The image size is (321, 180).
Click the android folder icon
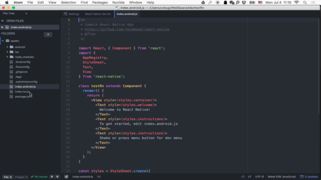tap(12, 47)
